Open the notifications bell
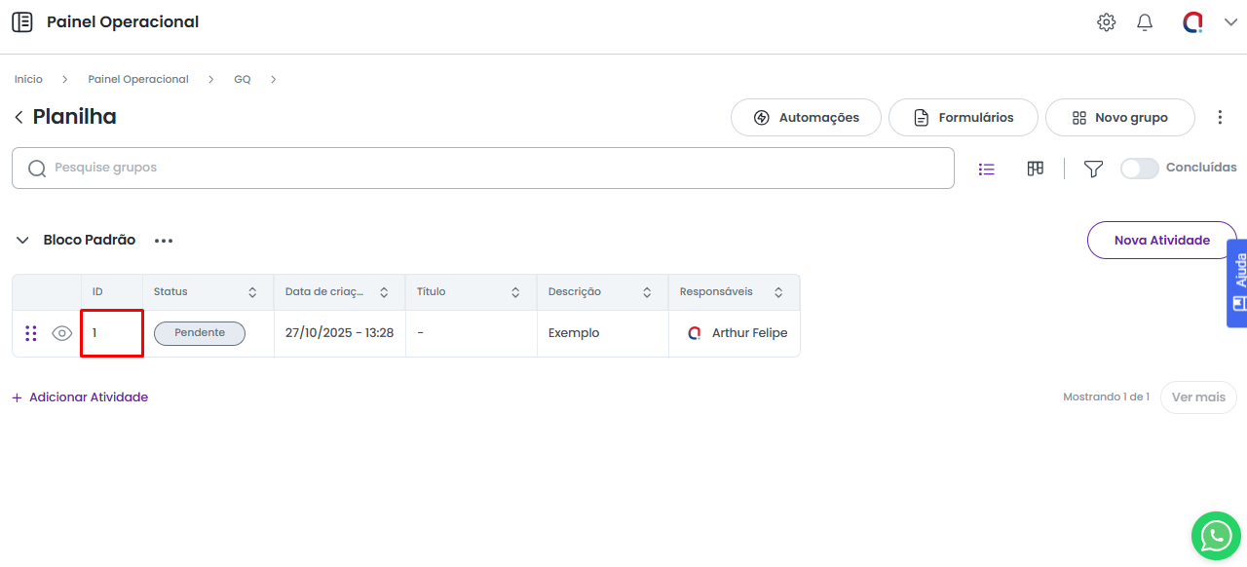Screen dimensions: 1247x567 [x=1145, y=22]
